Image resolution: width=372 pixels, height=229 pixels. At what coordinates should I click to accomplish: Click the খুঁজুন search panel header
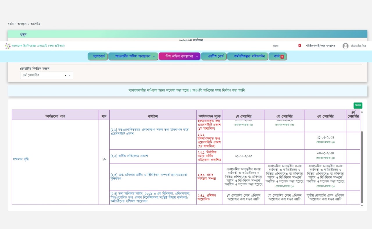click(x=23, y=34)
